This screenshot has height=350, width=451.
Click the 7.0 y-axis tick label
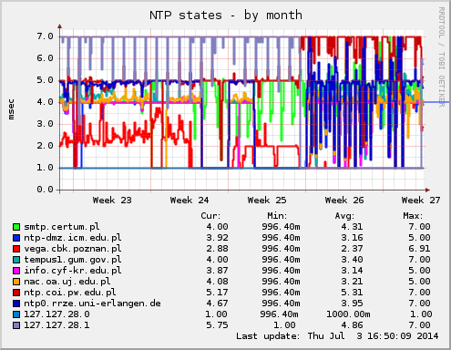tap(45, 36)
